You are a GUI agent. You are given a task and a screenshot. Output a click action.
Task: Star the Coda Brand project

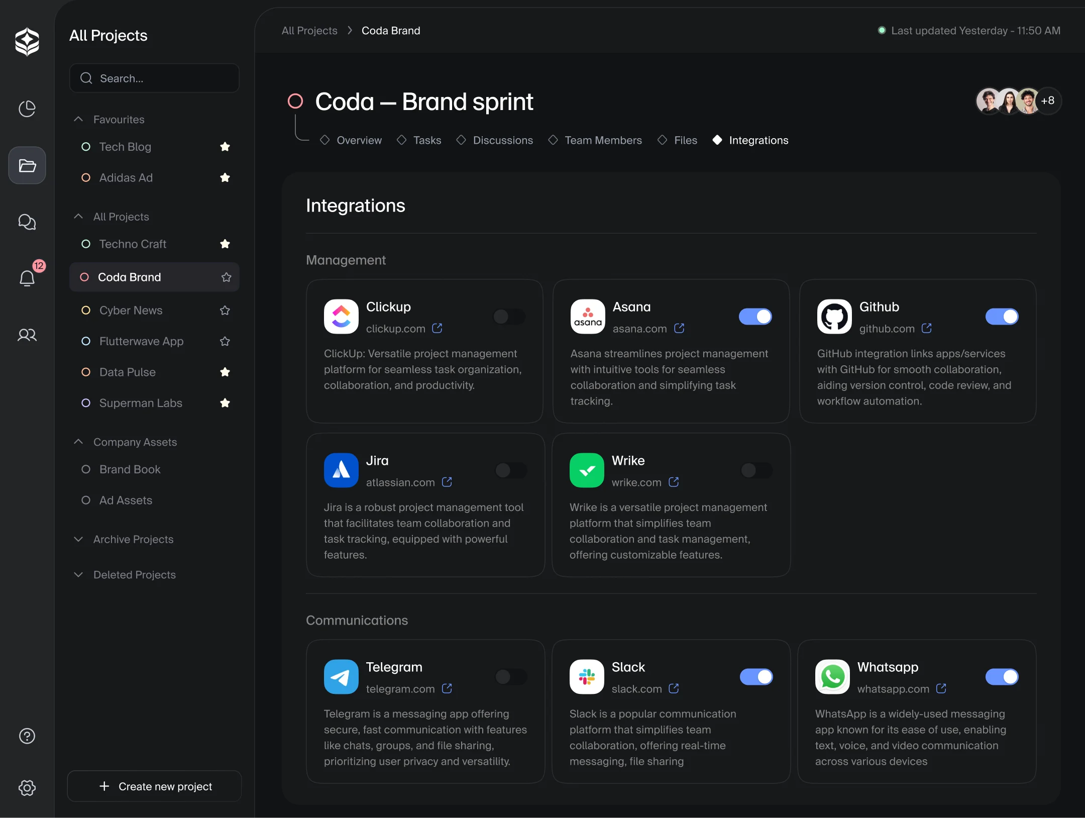(227, 277)
